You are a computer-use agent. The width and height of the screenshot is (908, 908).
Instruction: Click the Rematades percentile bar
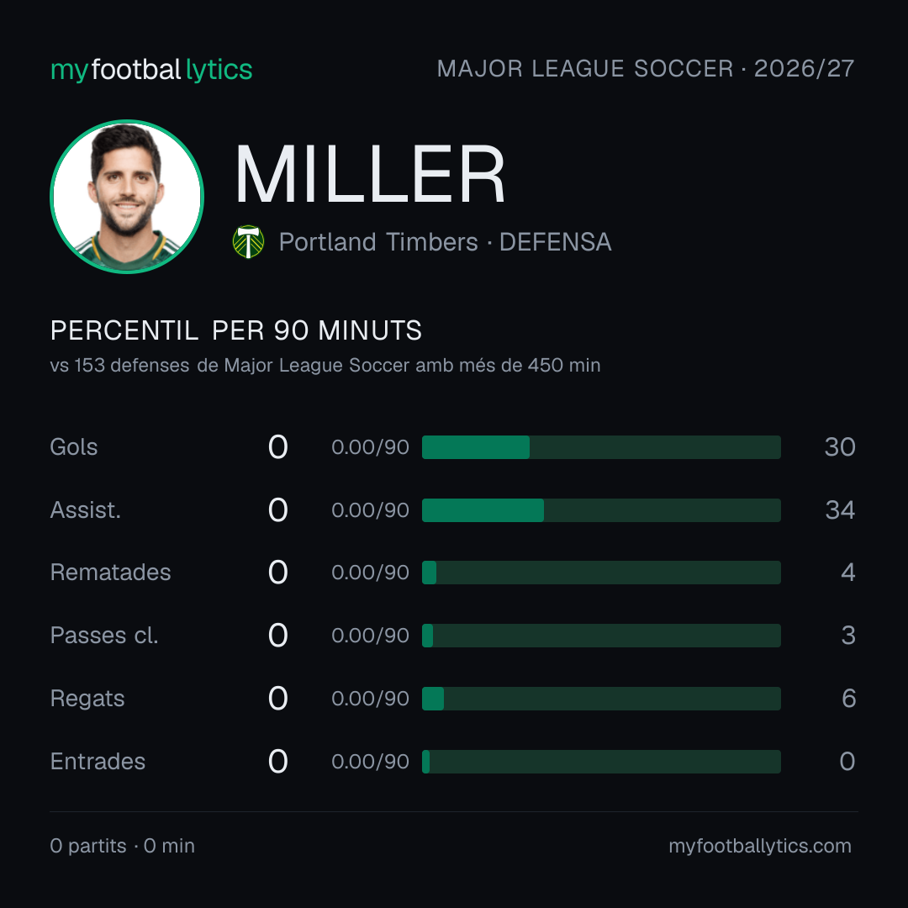pyautogui.click(x=601, y=573)
